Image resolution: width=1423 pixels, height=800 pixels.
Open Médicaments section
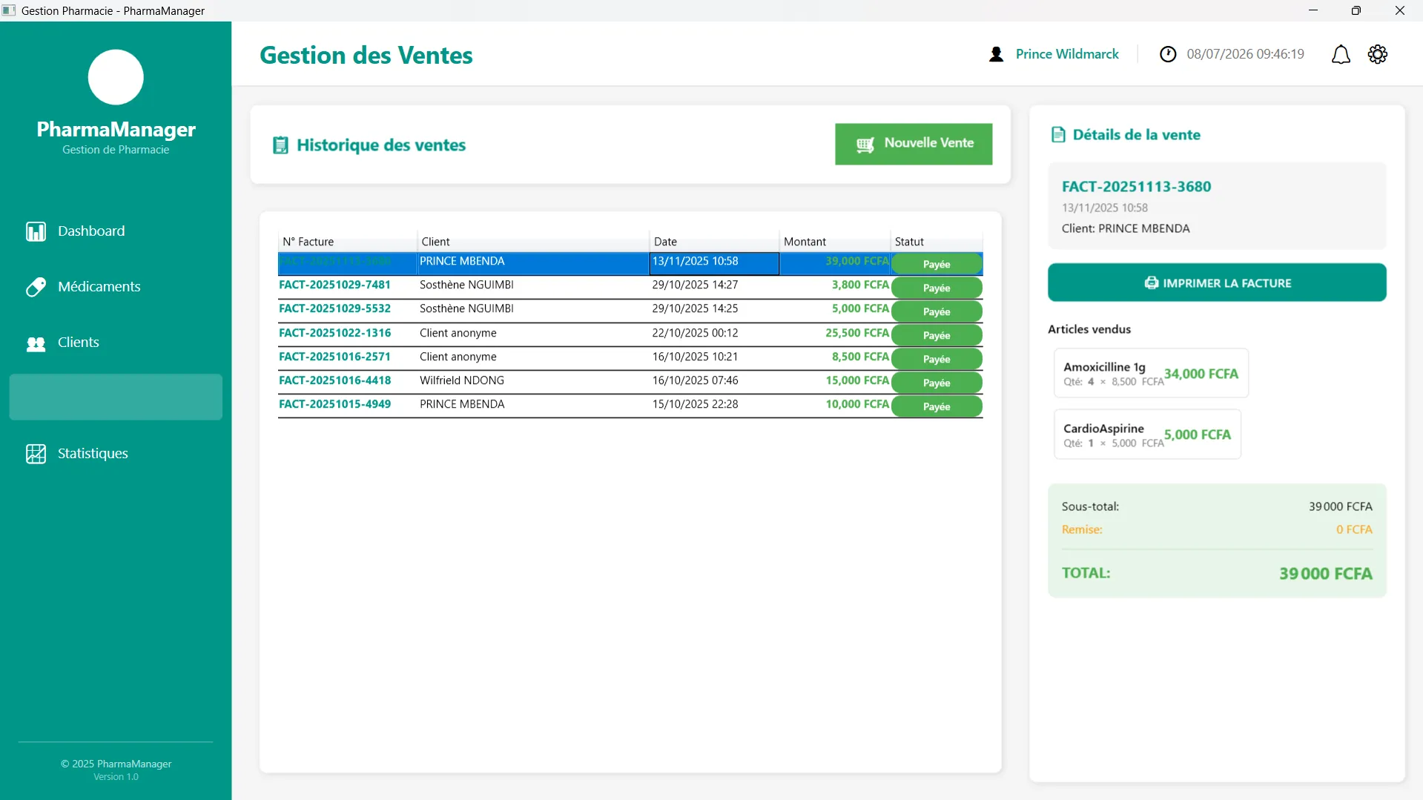click(116, 287)
